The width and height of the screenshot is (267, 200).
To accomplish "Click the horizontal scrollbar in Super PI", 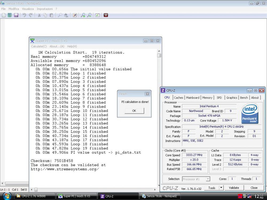I will click(x=93, y=190).
